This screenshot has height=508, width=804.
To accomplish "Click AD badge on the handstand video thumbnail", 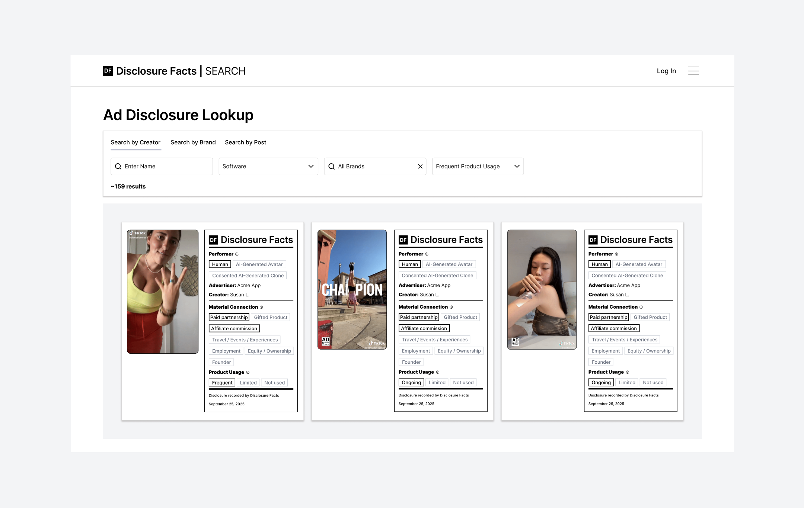I will coord(325,341).
